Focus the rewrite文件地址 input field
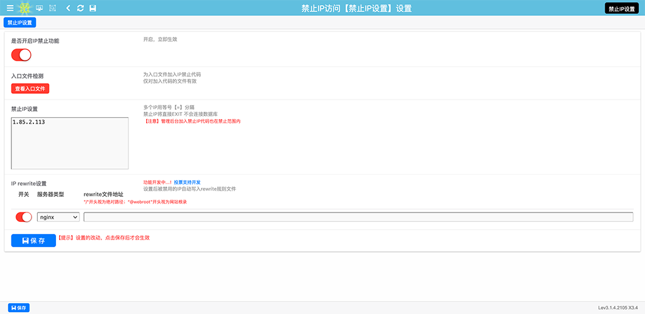Image resolution: width=645 pixels, height=314 pixels. [358, 217]
